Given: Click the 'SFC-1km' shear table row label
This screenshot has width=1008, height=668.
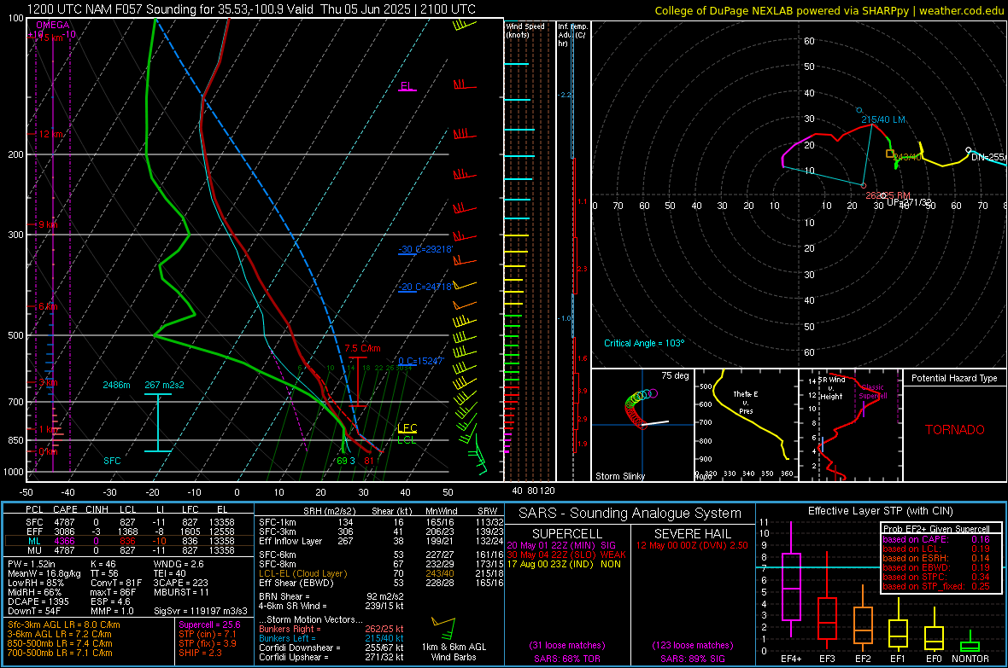Looking at the screenshot, I should tap(278, 522).
